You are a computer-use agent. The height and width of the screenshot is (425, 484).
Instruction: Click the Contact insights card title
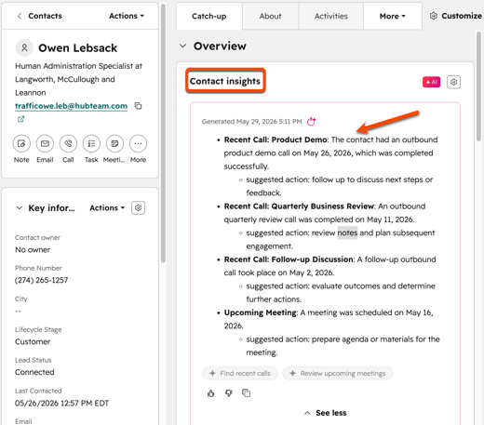click(225, 81)
